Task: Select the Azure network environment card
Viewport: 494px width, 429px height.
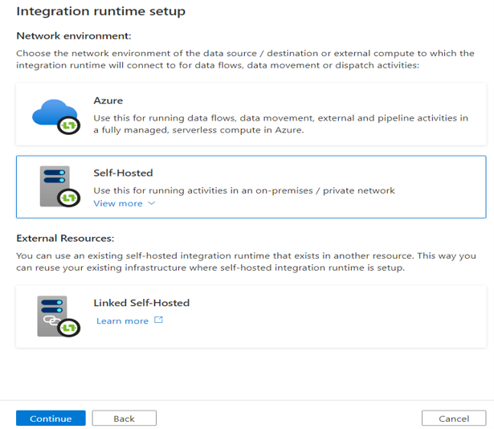Action: click(251, 114)
